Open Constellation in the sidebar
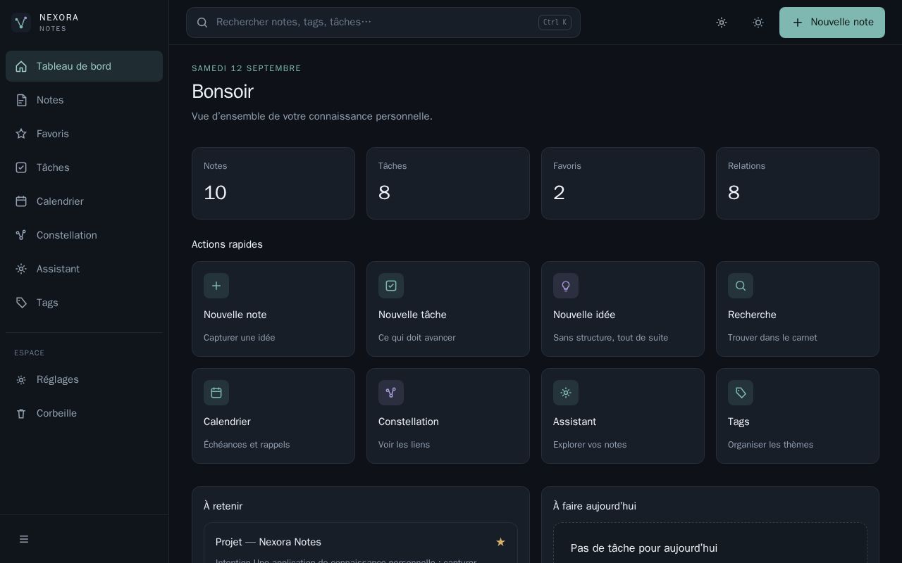902x563 pixels. point(84,235)
